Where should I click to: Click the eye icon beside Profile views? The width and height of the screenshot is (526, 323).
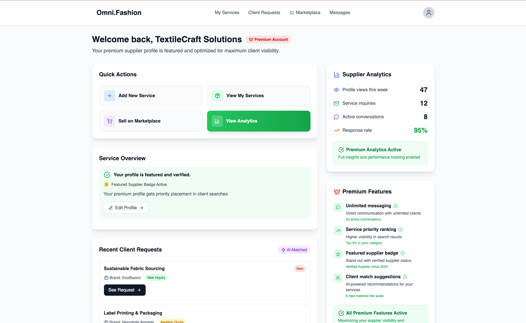coord(336,90)
